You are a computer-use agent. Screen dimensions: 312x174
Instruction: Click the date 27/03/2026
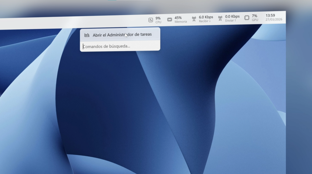coord(274,19)
